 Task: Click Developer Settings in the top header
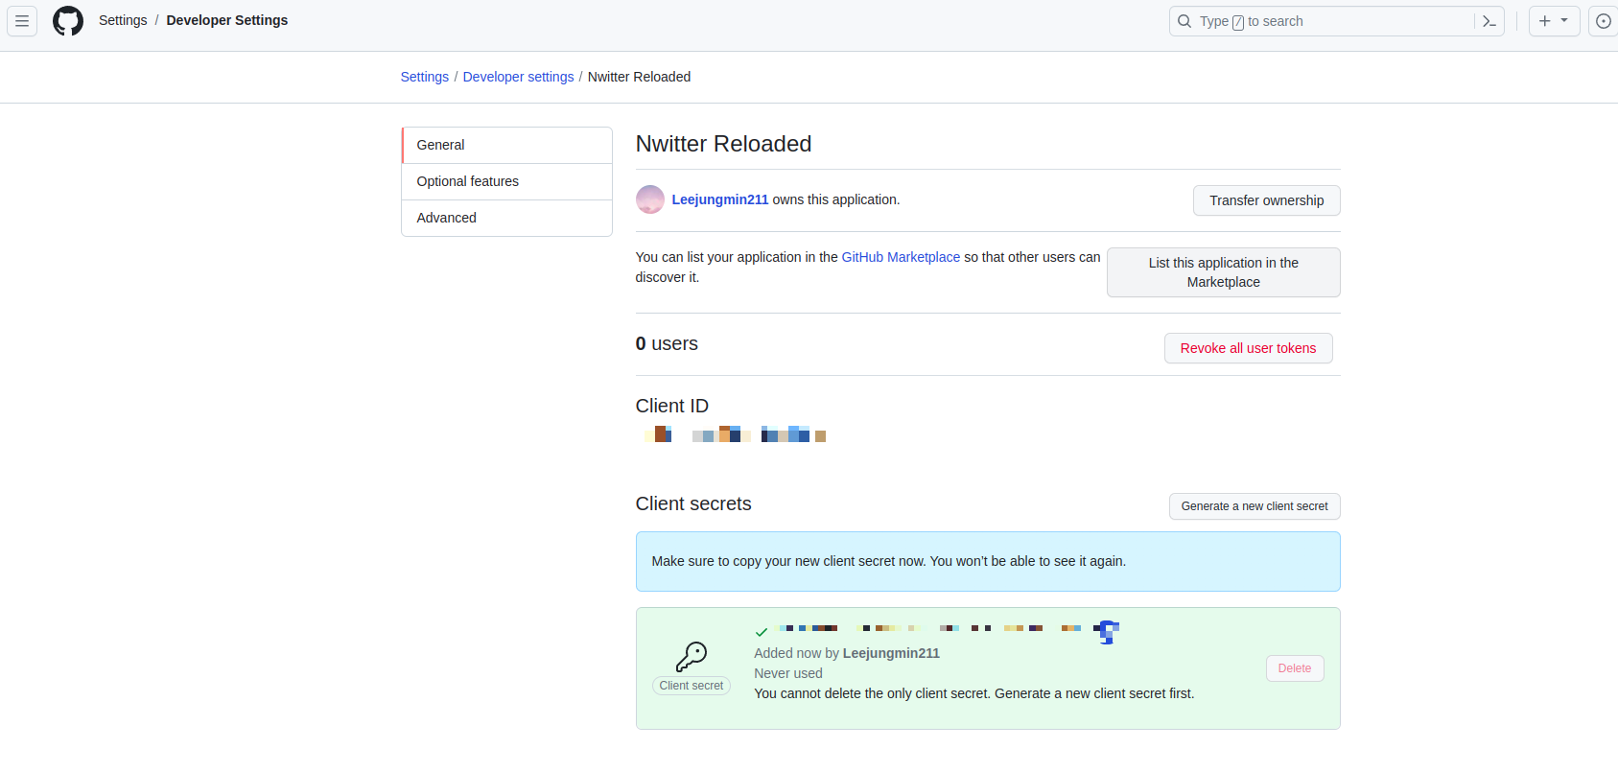tap(227, 20)
